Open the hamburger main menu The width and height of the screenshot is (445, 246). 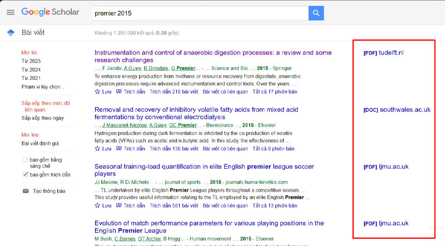pyautogui.click(x=10, y=12)
